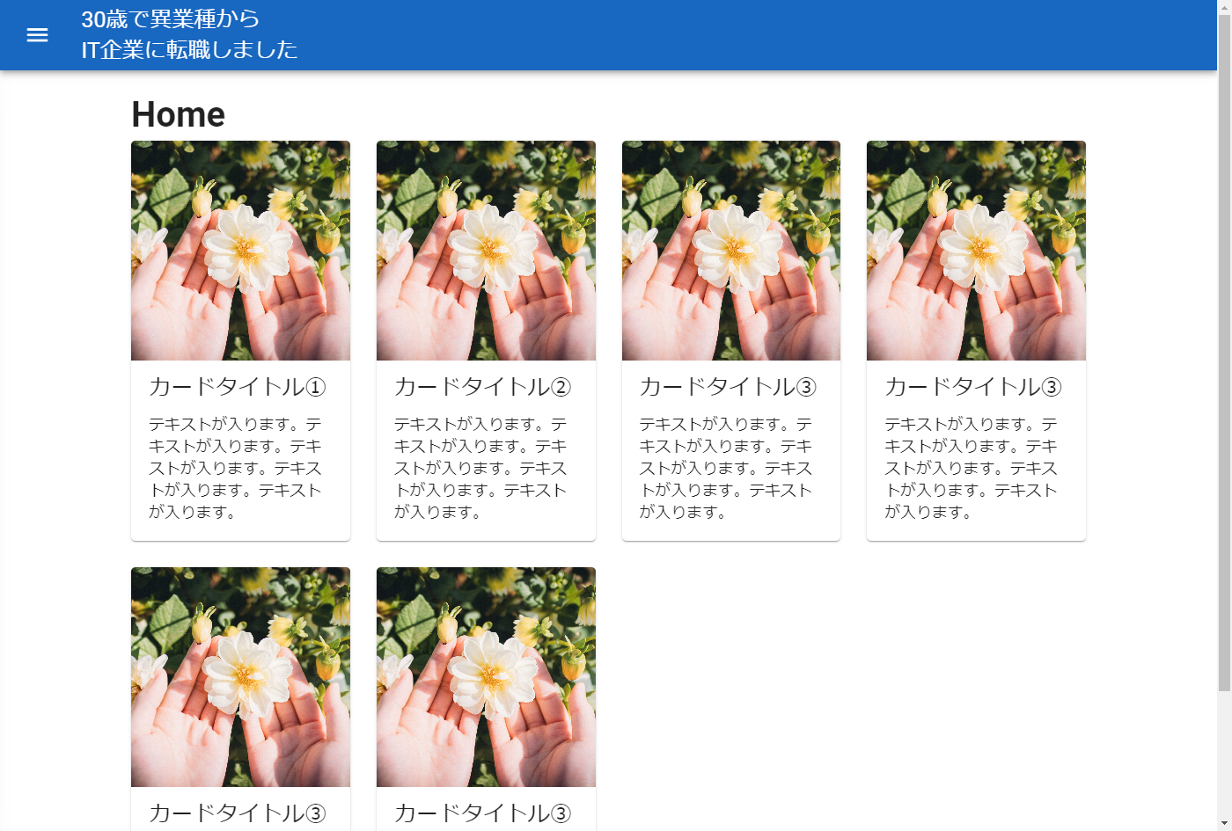
Task: Click the Home page heading
Action: coord(178,114)
